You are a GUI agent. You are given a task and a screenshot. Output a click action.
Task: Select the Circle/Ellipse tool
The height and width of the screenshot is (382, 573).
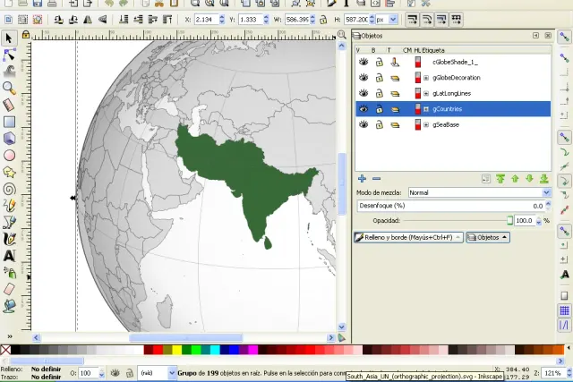[9, 155]
